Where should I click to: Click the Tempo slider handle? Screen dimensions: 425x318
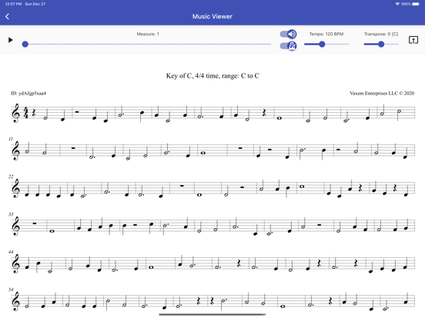coord(322,44)
